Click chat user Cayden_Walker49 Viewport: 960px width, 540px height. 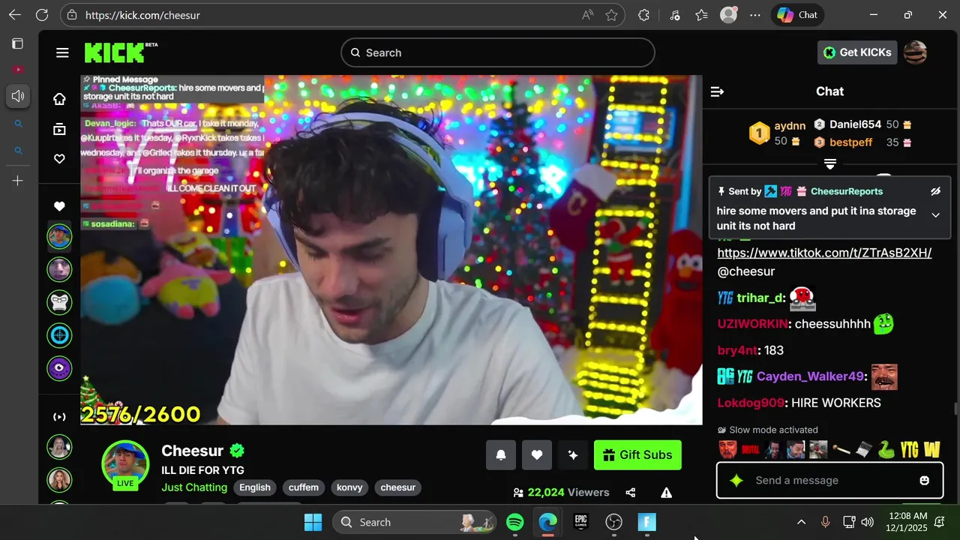click(810, 376)
